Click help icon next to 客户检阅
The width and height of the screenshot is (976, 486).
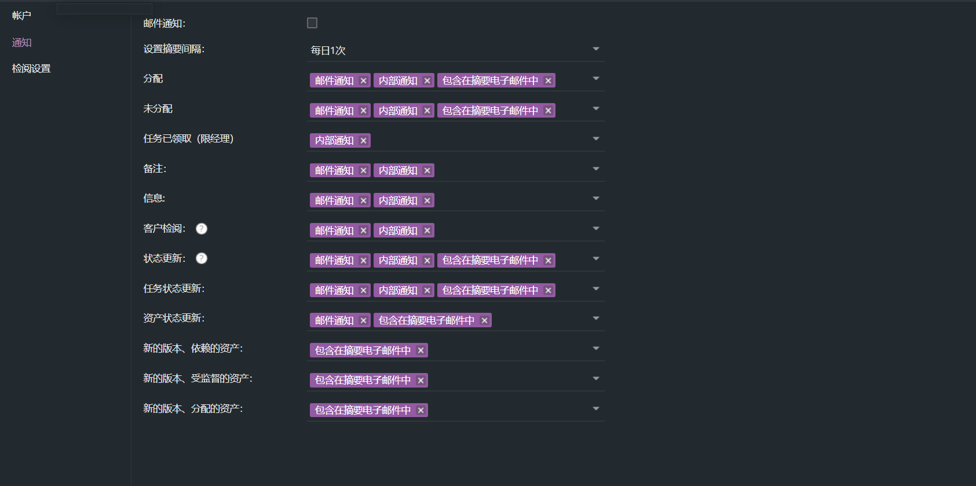[202, 229]
